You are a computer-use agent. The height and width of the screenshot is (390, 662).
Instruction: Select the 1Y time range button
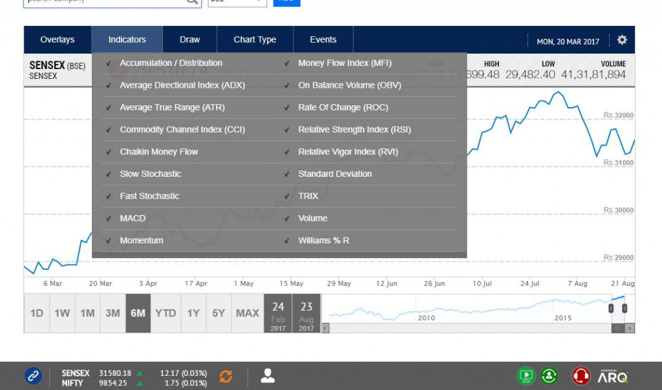[x=193, y=313]
